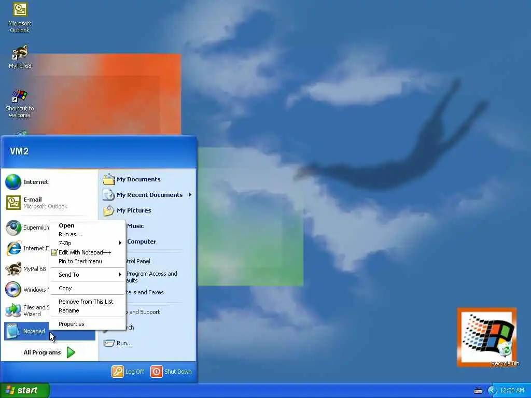This screenshot has width=531, height=398.
Task: Select Pin to Start menu
Action: pos(87,261)
